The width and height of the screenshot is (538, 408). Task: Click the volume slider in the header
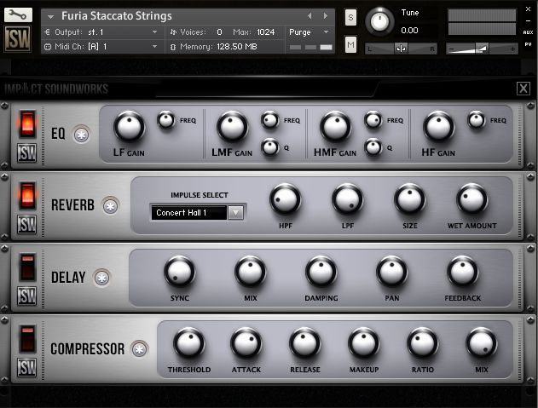(x=482, y=49)
